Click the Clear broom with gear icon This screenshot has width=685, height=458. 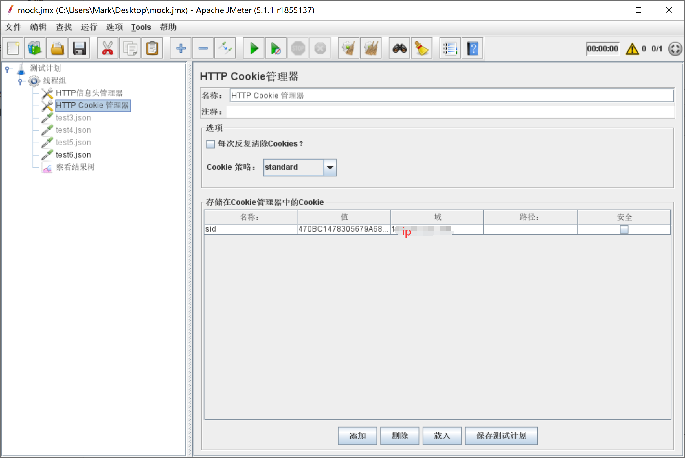(x=348, y=48)
